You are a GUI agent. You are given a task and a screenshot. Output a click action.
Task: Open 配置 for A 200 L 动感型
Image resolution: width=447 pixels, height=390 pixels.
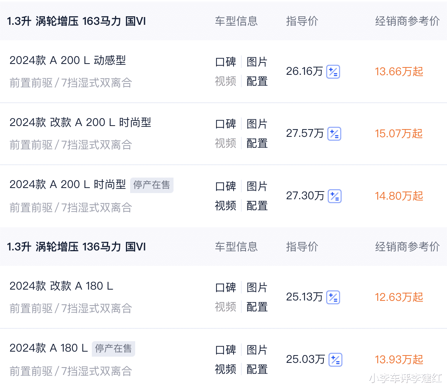click(x=257, y=81)
